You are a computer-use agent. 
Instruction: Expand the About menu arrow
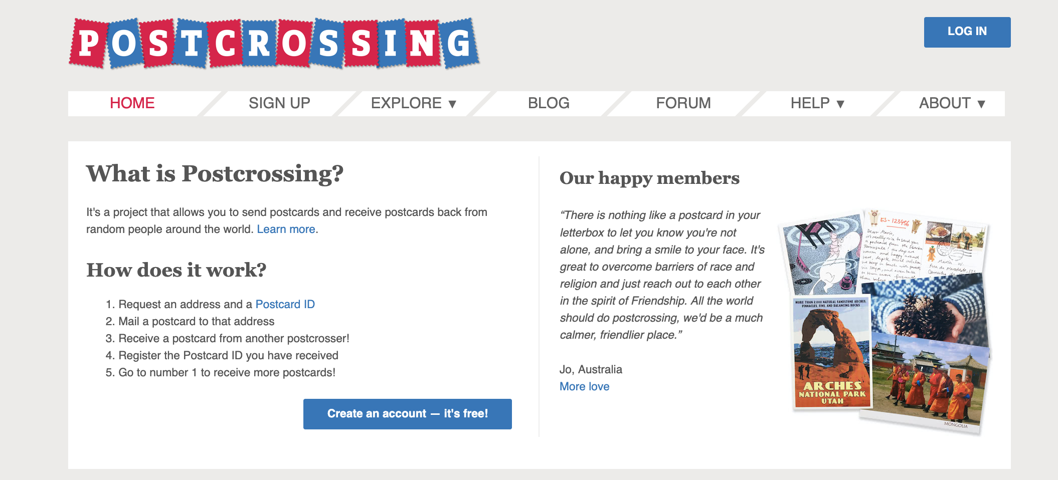[981, 104]
